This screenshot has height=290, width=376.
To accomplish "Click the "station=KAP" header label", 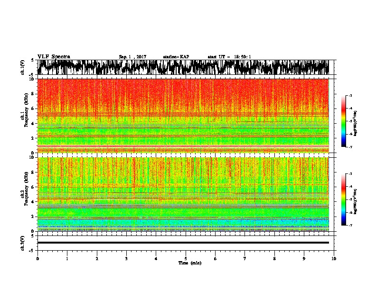I will (x=176, y=57).
